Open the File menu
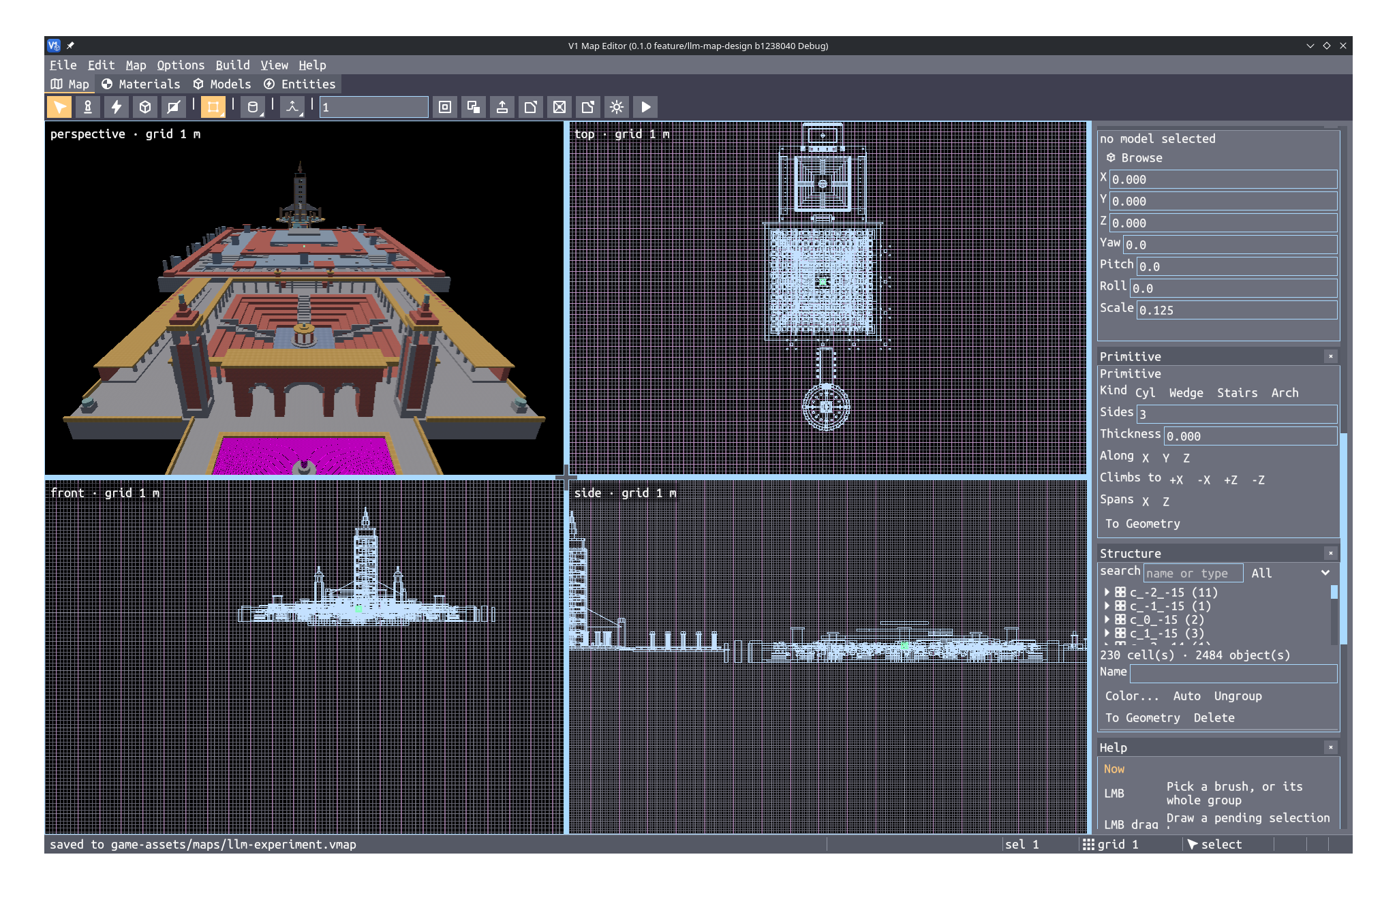Screen dimensions: 1397x906 (x=63, y=65)
